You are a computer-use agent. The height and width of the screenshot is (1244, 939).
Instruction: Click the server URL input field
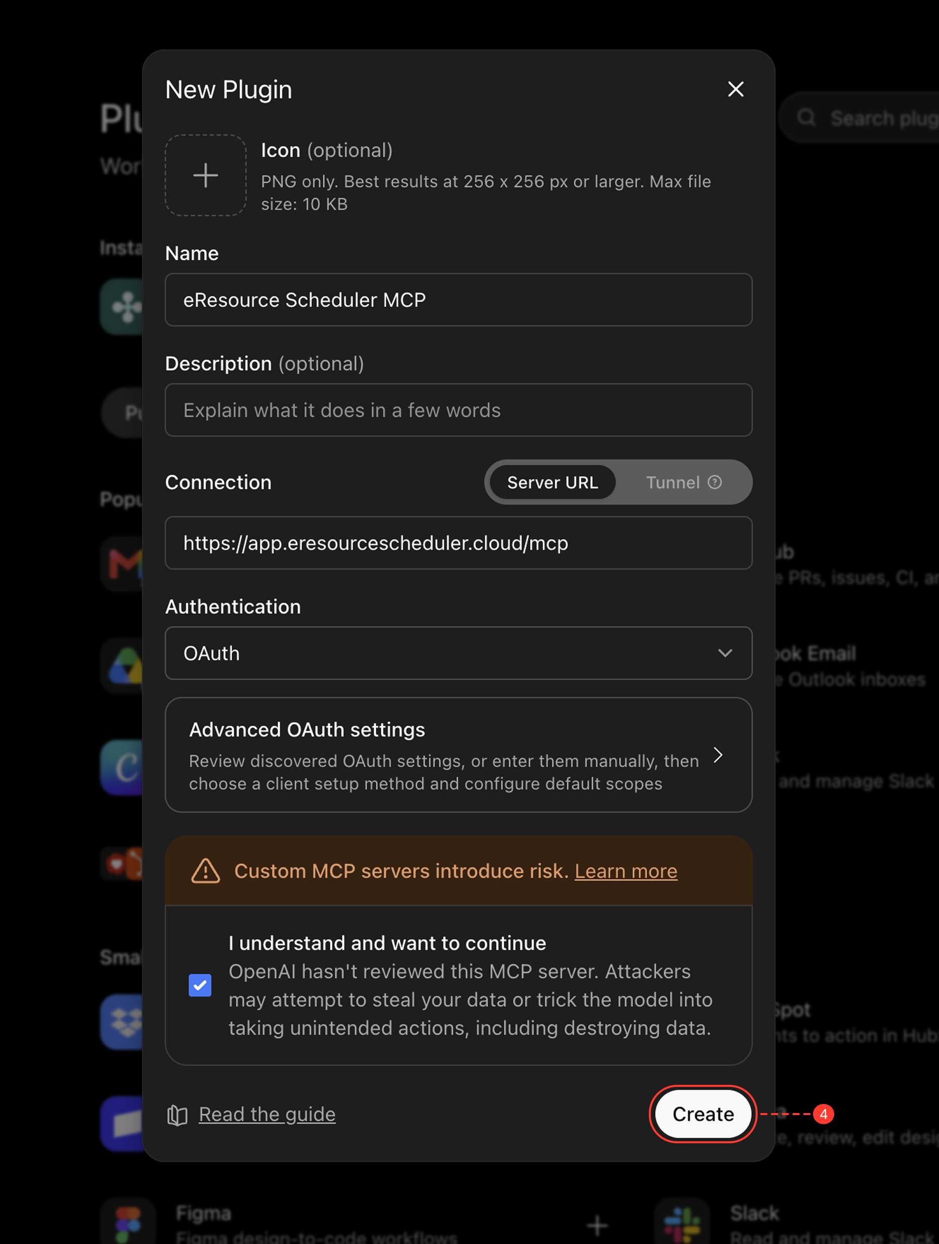pos(458,543)
